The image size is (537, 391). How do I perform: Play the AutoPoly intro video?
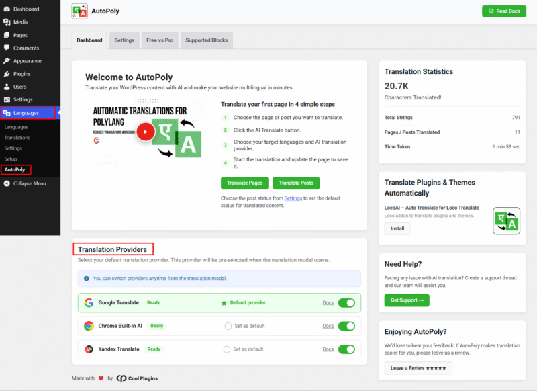coord(146,132)
